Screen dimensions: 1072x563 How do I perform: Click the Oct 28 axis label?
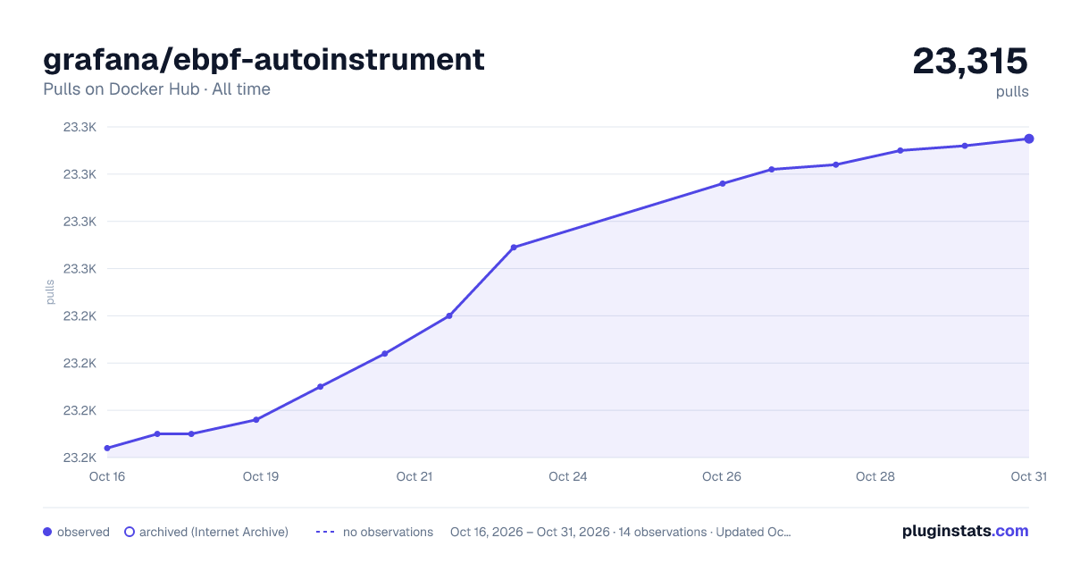pyautogui.click(x=875, y=476)
